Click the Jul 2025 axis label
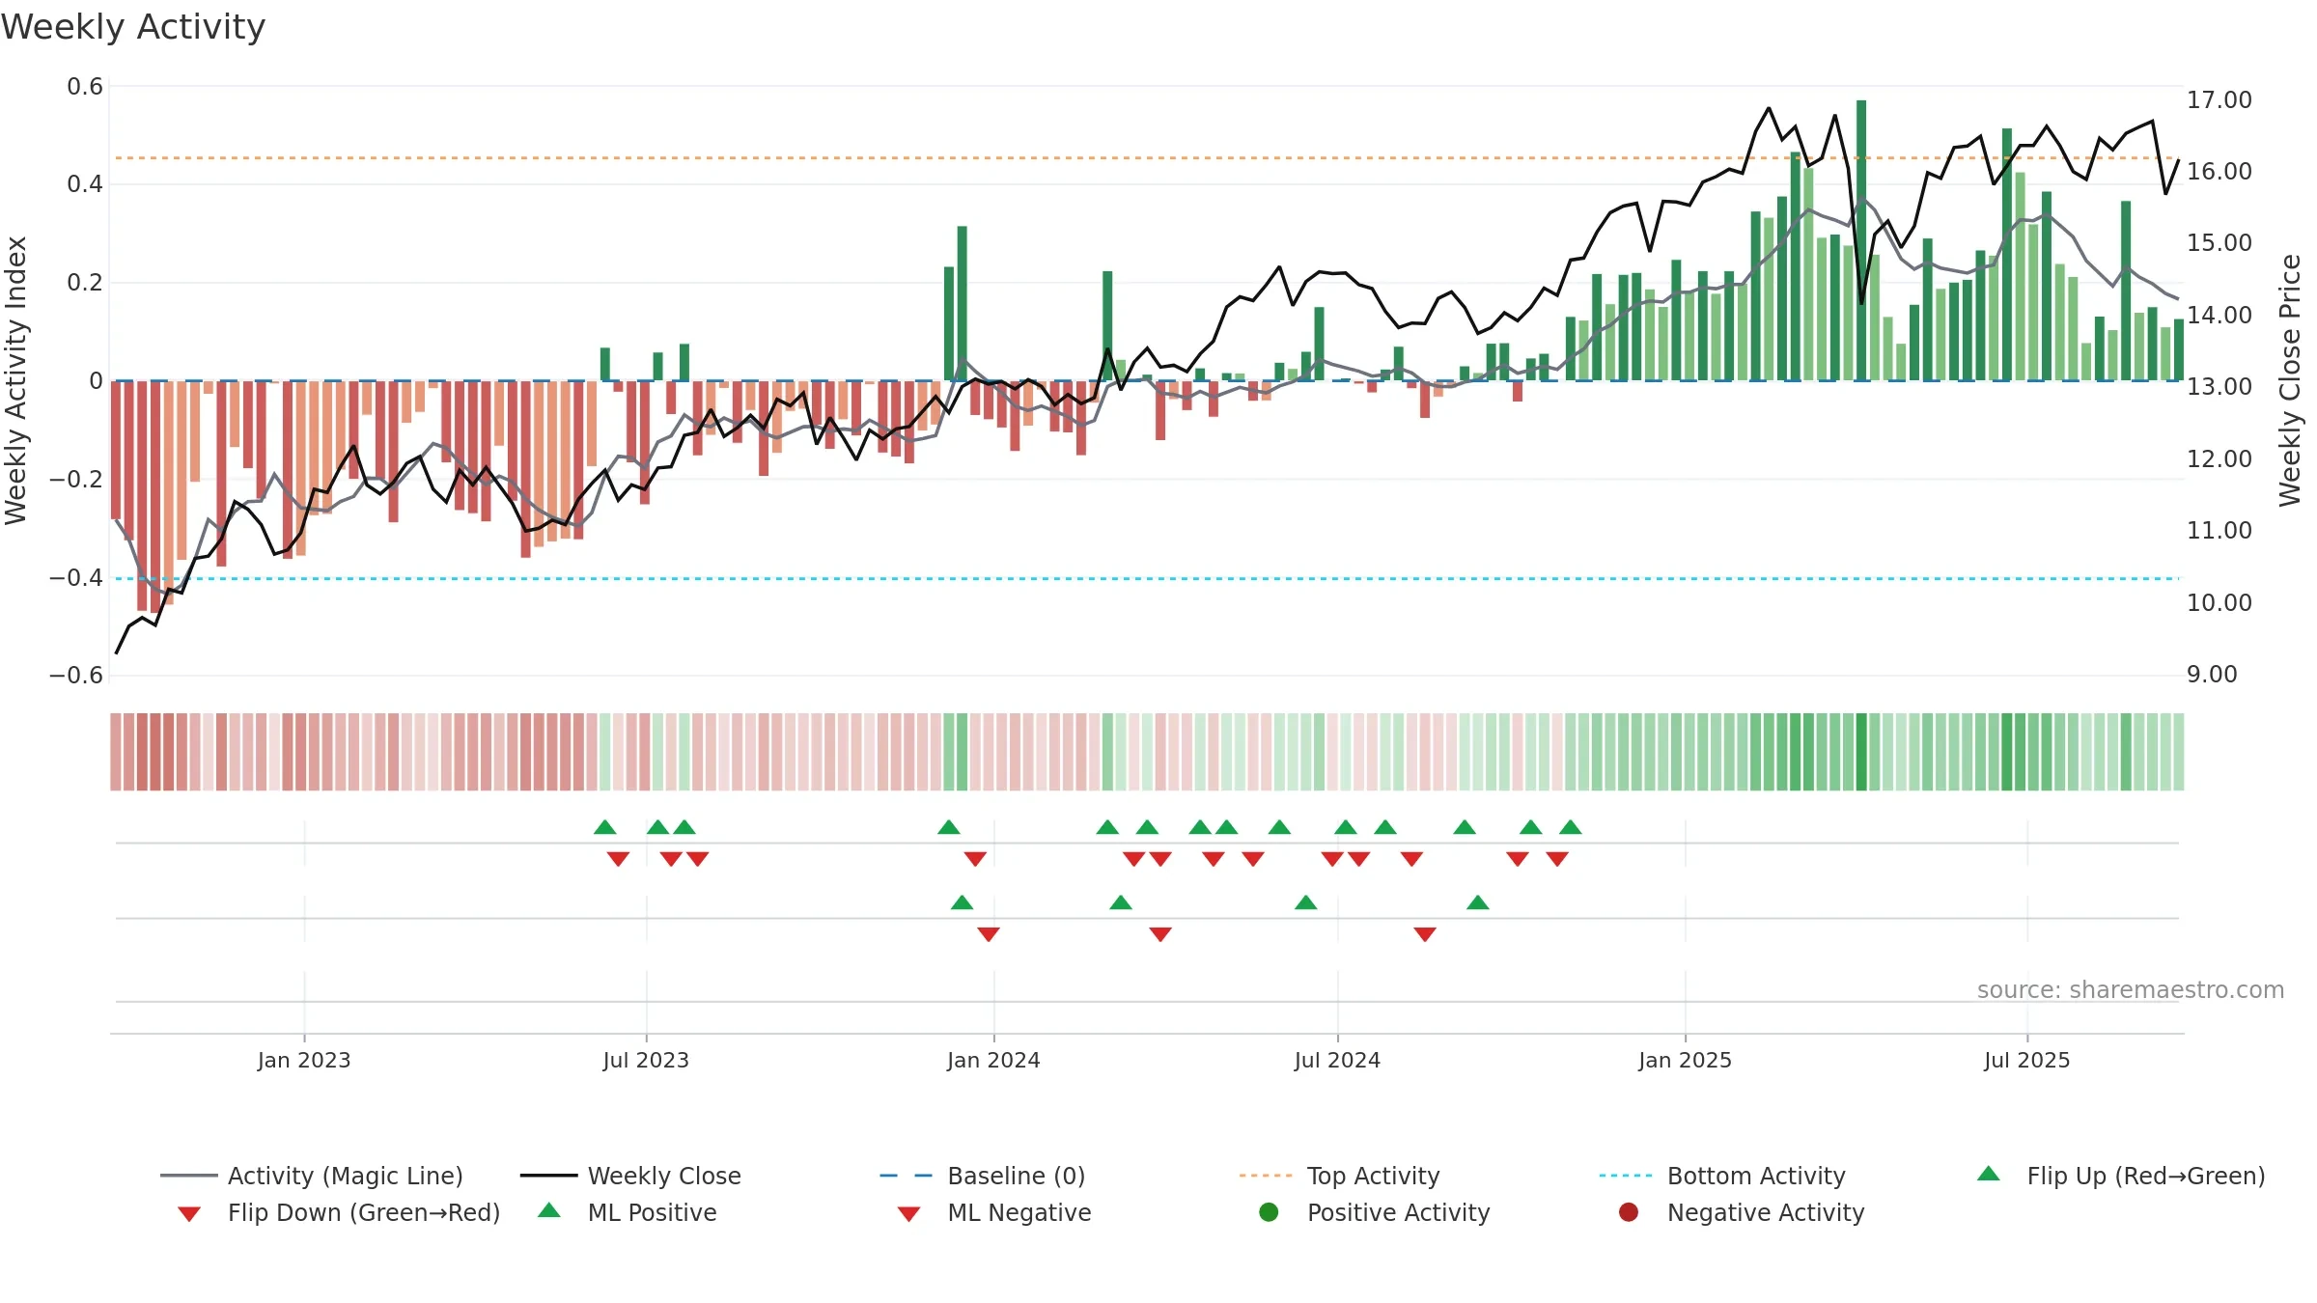Image resolution: width=2317 pixels, height=1303 pixels. [2027, 1061]
